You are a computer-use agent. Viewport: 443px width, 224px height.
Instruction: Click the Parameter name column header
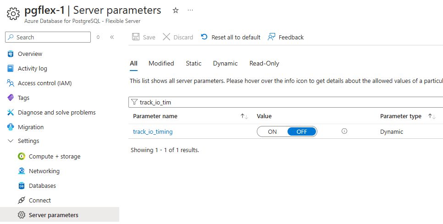pyautogui.click(x=155, y=116)
